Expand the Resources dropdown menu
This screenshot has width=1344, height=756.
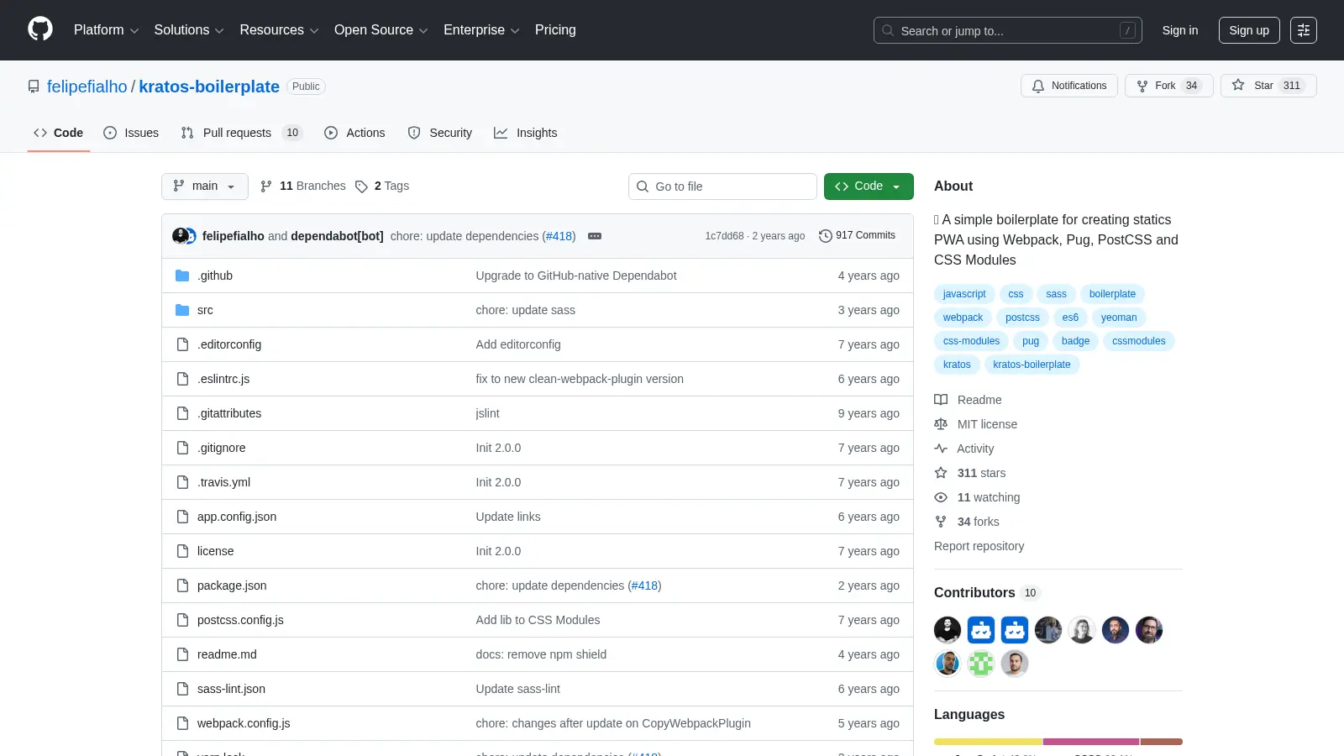279,30
